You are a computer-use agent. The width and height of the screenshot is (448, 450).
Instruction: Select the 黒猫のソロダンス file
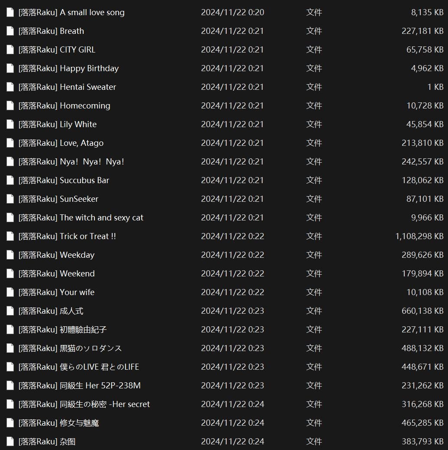click(x=70, y=348)
